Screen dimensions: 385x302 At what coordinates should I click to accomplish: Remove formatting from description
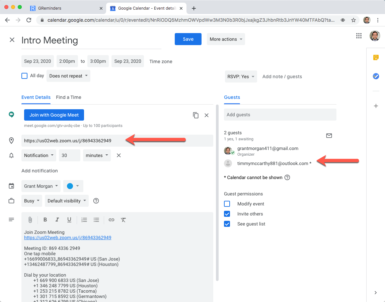(x=123, y=220)
